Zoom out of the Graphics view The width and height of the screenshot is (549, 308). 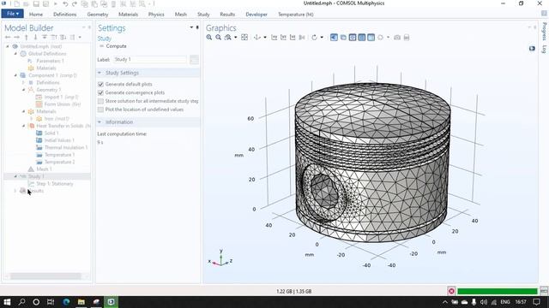[219, 38]
